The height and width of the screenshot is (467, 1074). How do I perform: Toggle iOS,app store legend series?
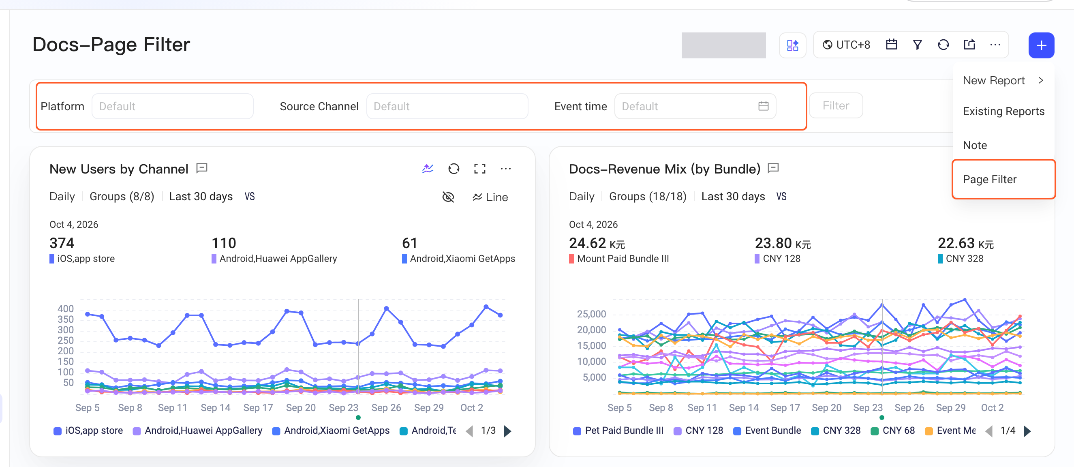[88, 430]
